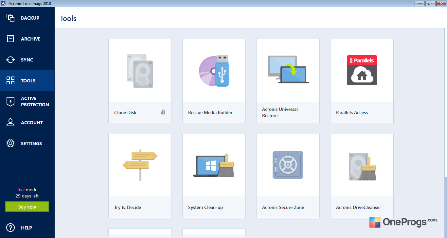Open System Clean-up laptop brush icon

tap(214, 165)
